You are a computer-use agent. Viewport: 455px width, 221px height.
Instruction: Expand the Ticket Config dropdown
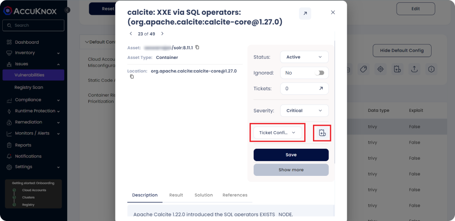click(x=277, y=133)
